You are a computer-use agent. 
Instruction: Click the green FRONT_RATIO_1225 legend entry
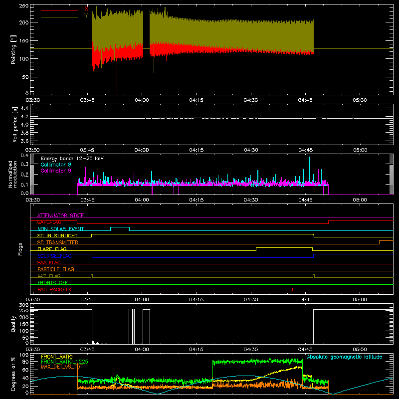[65, 362]
